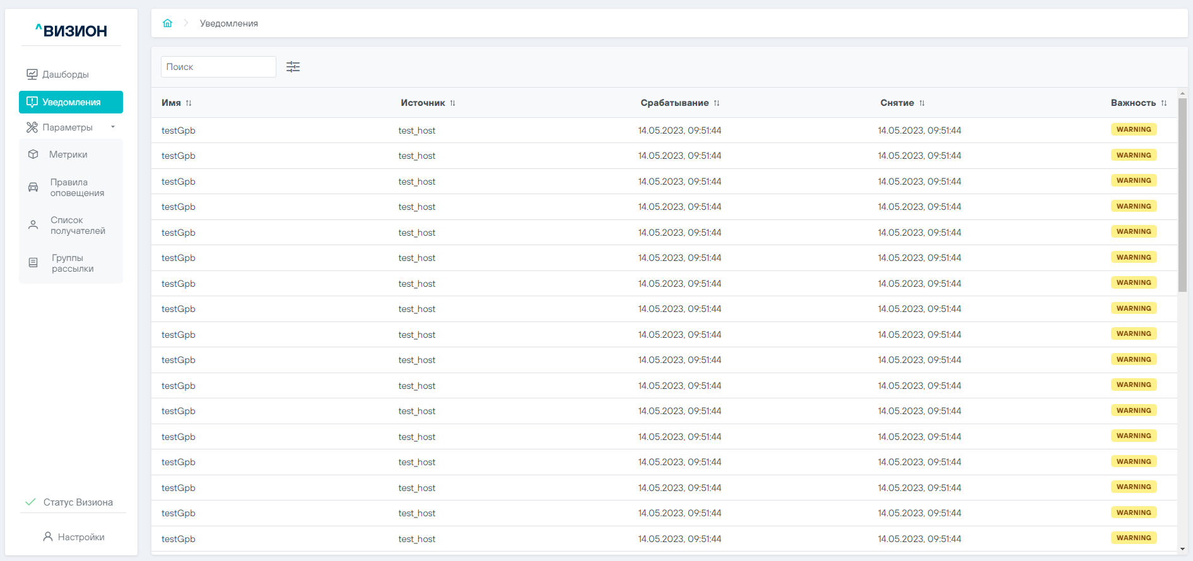Sort by Важность column arrows
The height and width of the screenshot is (561, 1193).
(x=1164, y=103)
